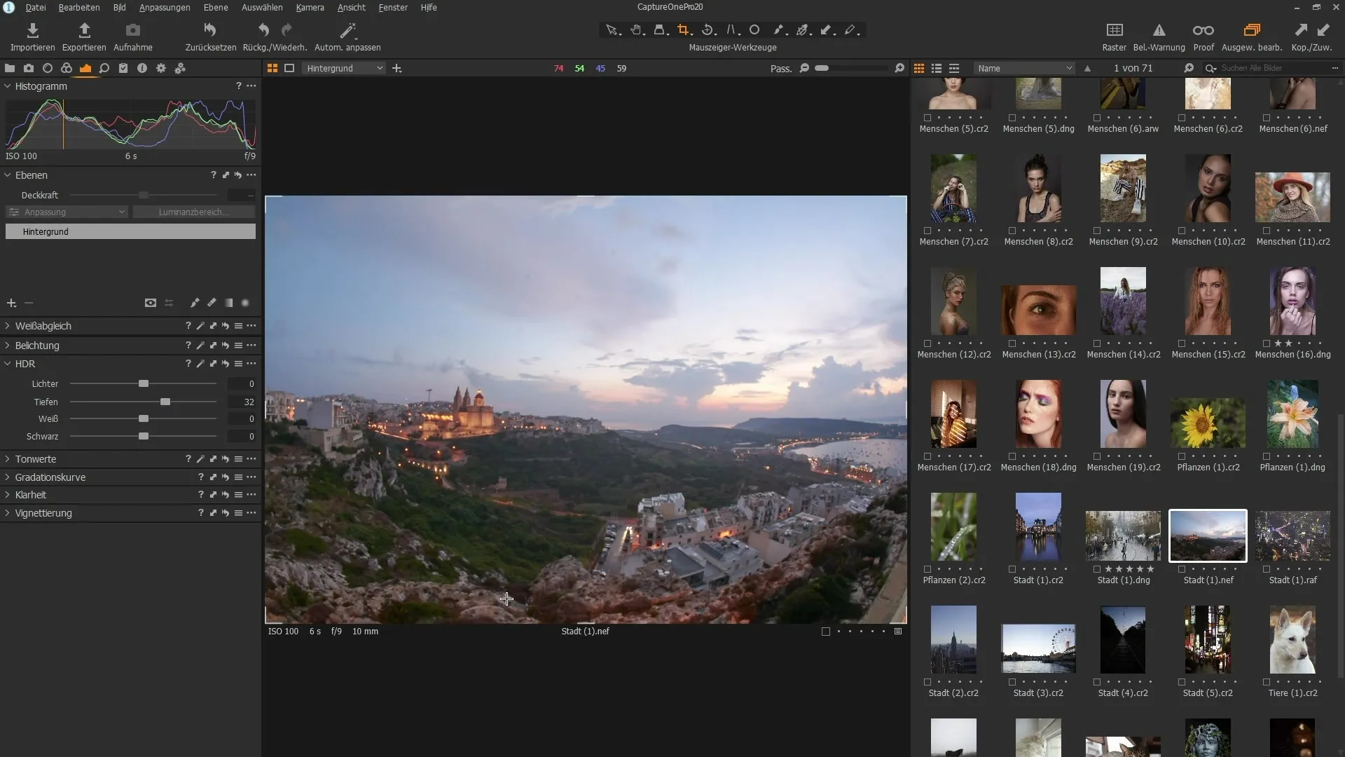Collapse the Ebenen panel
The image size is (1345, 757).
pos(8,175)
